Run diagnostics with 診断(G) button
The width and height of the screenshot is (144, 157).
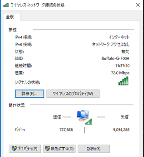tap(94, 149)
